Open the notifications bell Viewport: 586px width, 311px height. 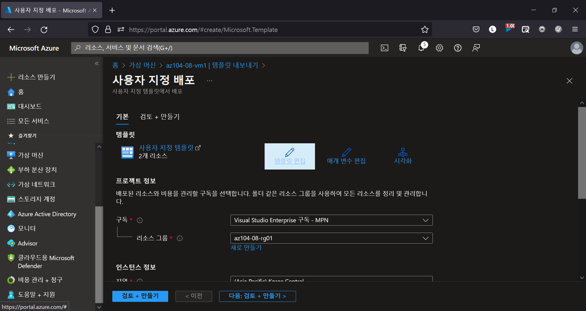point(421,48)
